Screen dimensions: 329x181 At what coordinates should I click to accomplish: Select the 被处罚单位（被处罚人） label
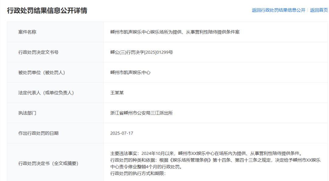[x=42, y=72]
